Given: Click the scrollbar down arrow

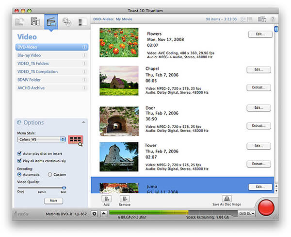Looking at the screenshot, I should 276,191.
